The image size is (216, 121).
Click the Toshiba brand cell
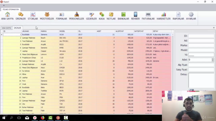(x=50, y=91)
